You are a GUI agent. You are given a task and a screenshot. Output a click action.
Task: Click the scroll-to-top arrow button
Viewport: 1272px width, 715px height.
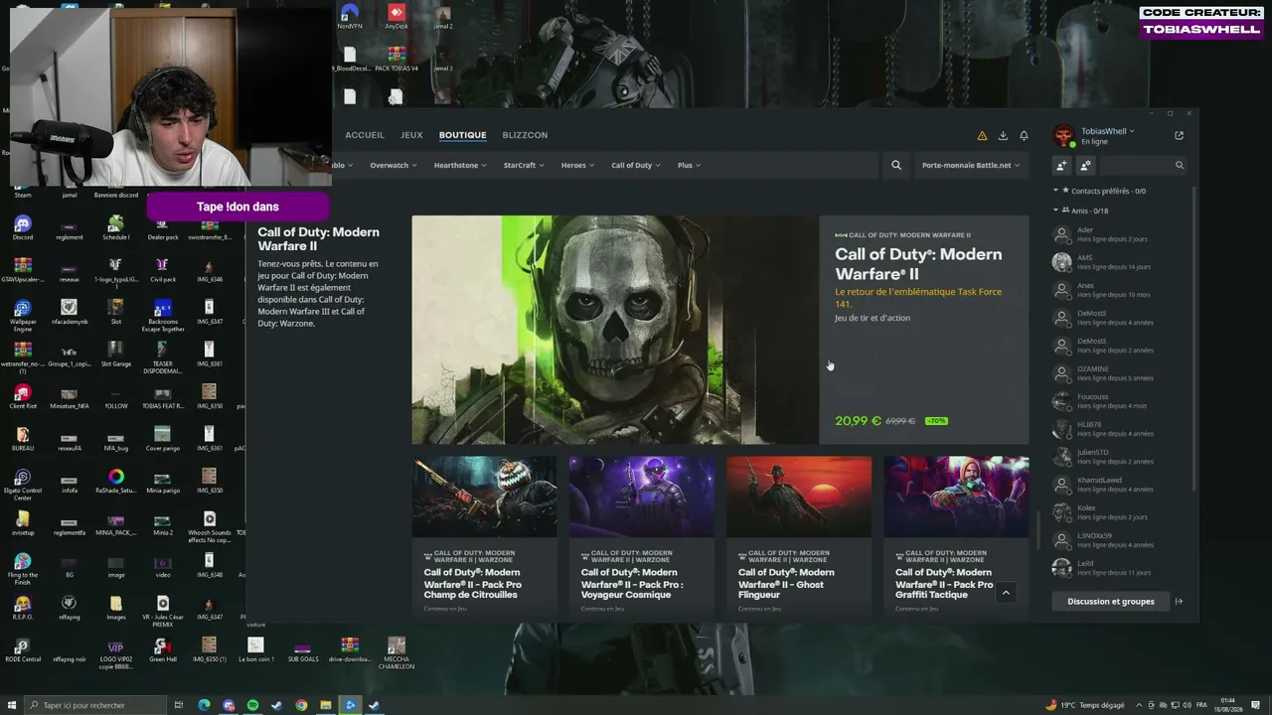coord(1006,593)
